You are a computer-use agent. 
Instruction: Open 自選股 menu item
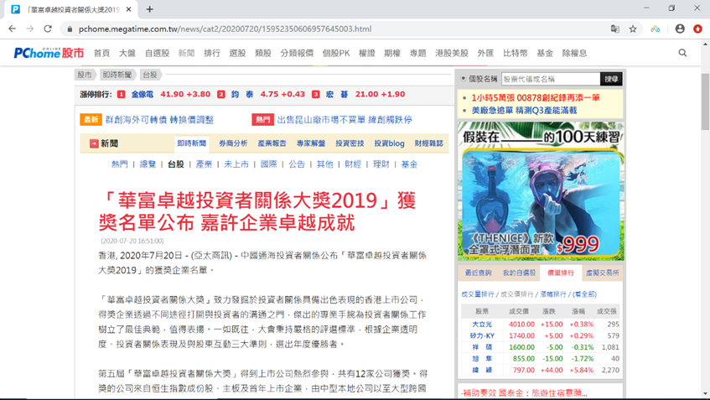pos(157,53)
